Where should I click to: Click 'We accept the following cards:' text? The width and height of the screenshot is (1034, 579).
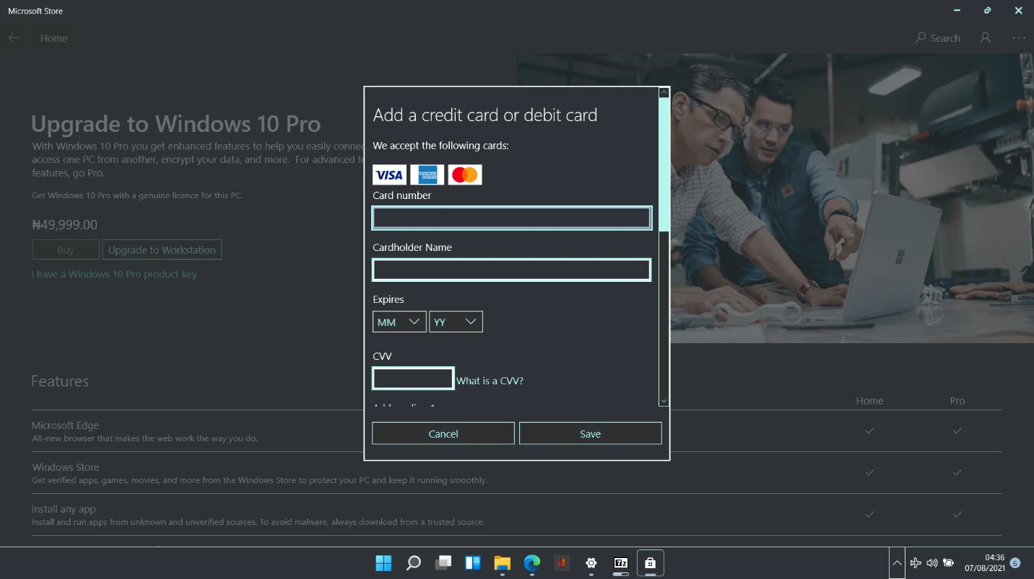coord(441,146)
